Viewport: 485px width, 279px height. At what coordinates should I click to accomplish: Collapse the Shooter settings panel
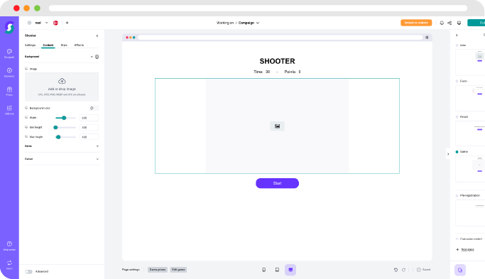pyautogui.click(x=97, y=36)
